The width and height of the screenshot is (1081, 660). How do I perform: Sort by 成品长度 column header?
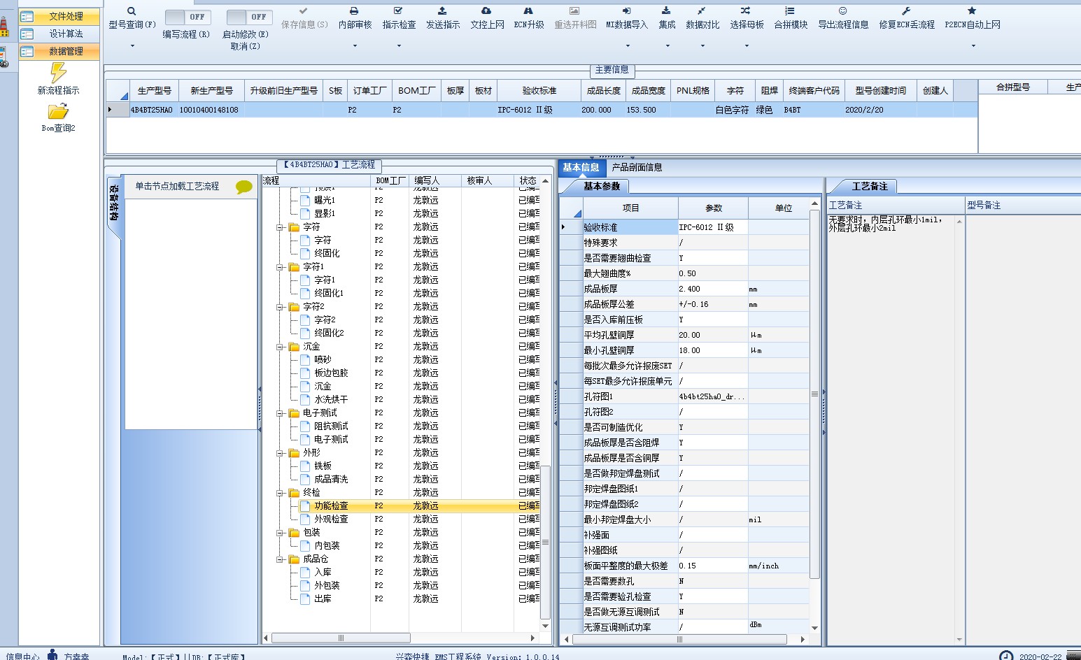(x=603, y=91)
